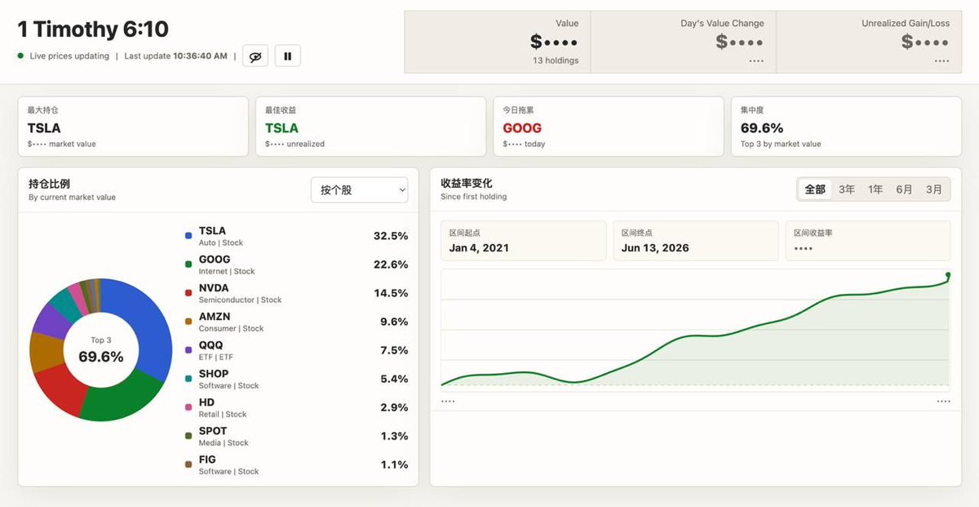Viewport: 979px width, 507px height.
Task: Click the Last update 10:36:40 AM text
Action: 176,56
